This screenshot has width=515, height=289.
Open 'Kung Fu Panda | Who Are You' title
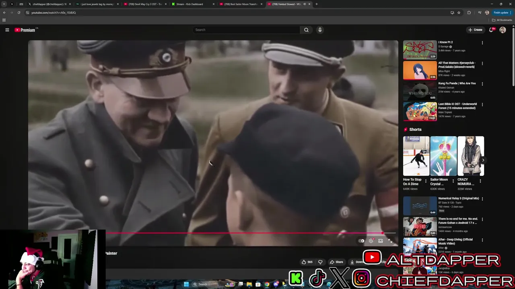(457, 83)
